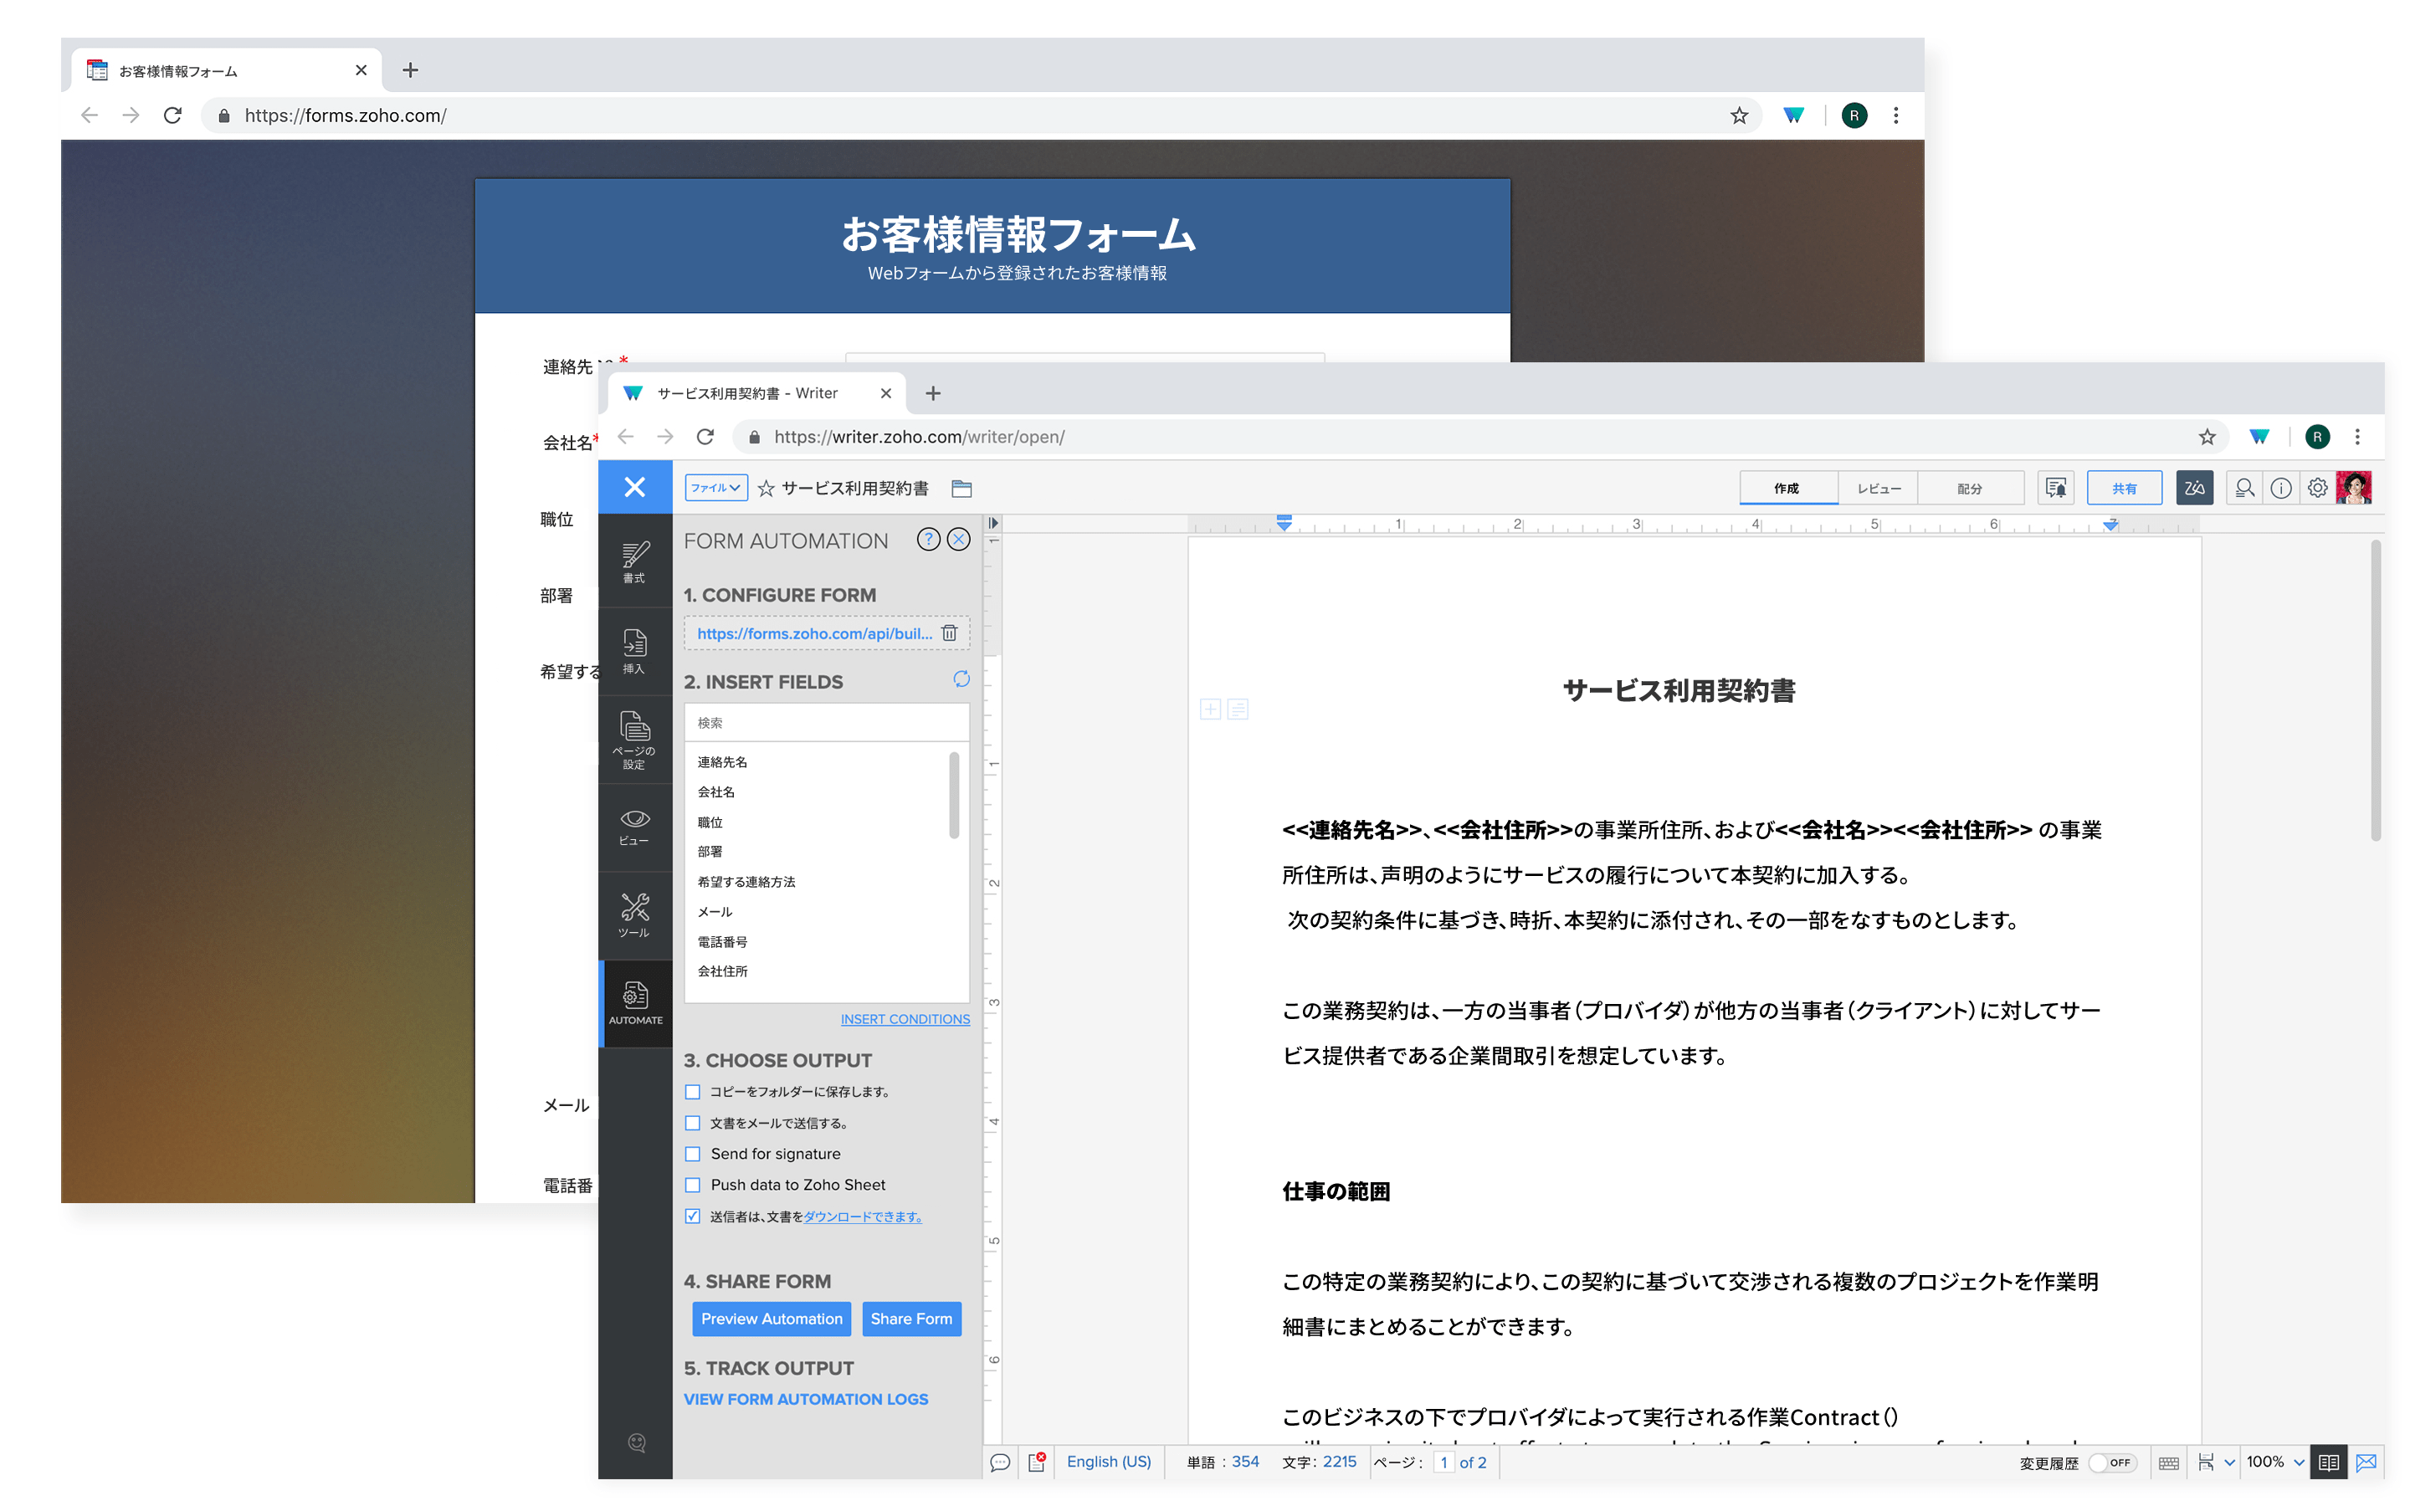Enable Push data to Zoho Sheet
This screenshot has height=1506, width=2410.
click(x=692, y=1184)
